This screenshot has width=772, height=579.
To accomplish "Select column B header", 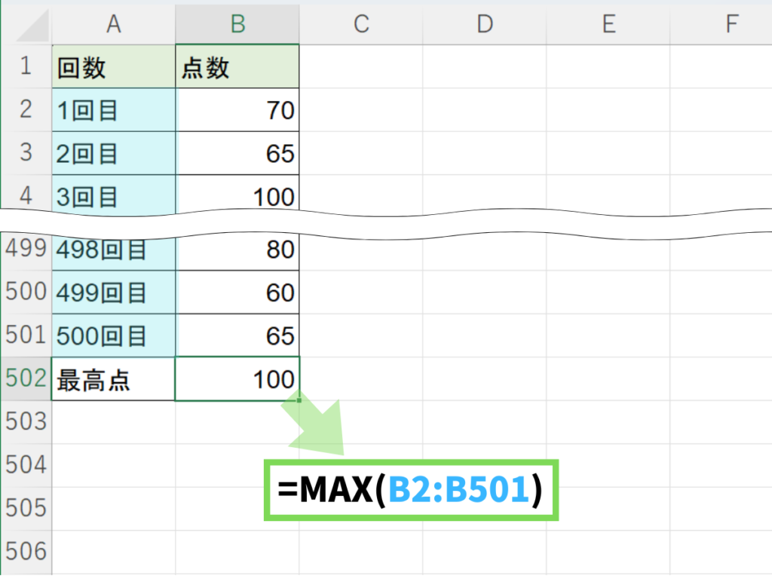I will coord(237,24).
